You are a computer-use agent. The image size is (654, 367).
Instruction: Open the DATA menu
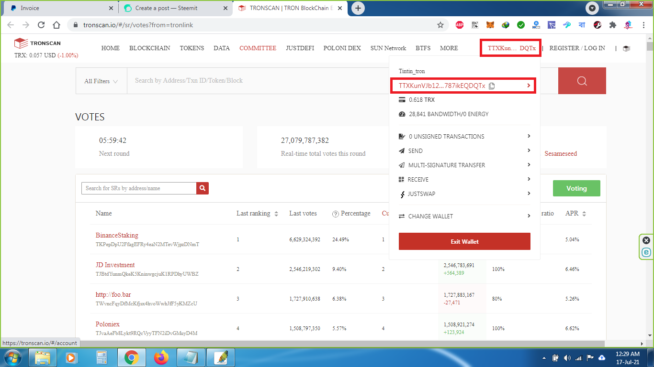[222, 48]
